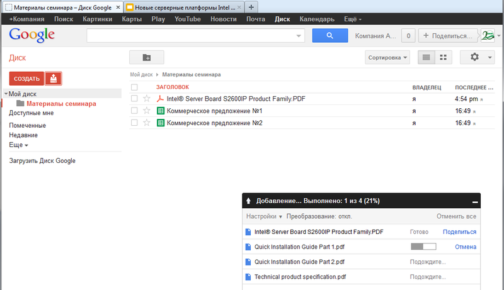This screenshot has height=290, width=504.
Task: Open Помеченные in the sidebar
Action: [x=27, y=125]
